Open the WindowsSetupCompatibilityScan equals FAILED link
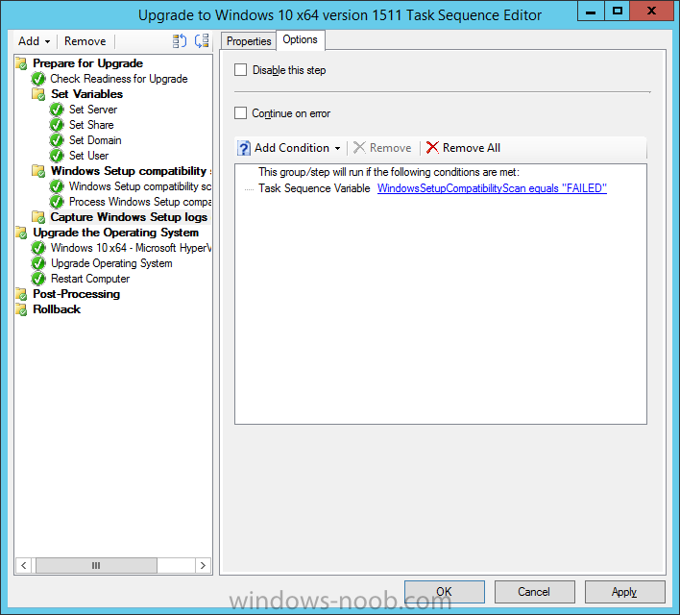Viewport: 680px width, 615px height. coord(492,188)
